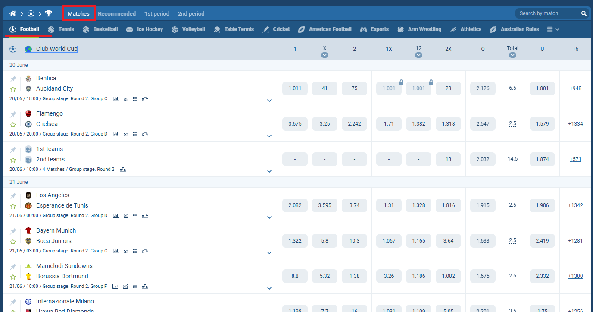Open bar chart statistics for Los Angeles match
Viewport: 593px width, 312px height.
pyautogui.click(x=115, y=216)
